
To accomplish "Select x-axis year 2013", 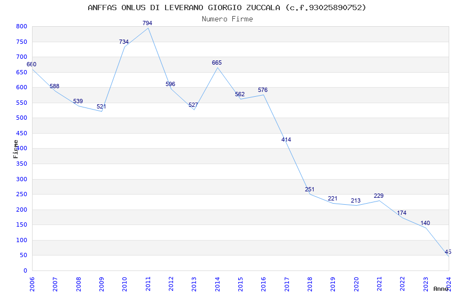I will tap(194, 284).
